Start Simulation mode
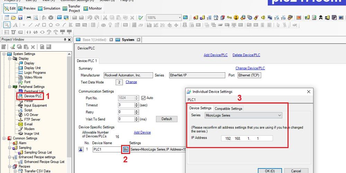The image size is (346, 173). point(49,8)
